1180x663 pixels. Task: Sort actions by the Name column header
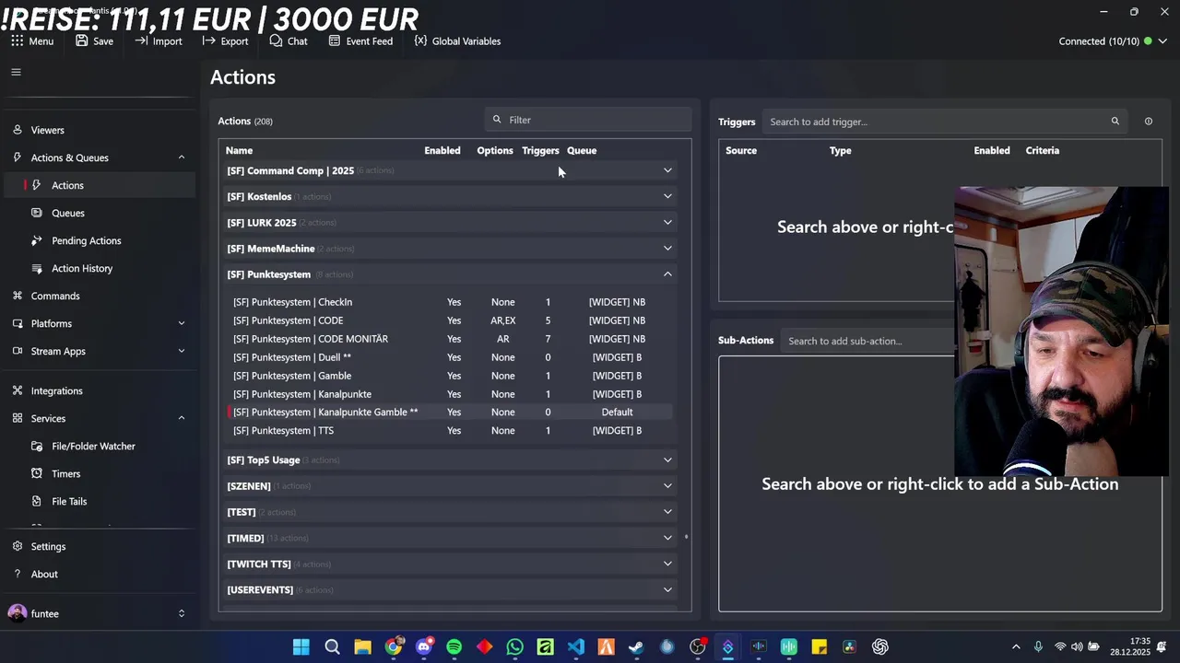239,150
